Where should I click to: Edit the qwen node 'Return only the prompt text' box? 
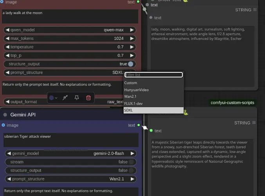click(x=63, y=88)
